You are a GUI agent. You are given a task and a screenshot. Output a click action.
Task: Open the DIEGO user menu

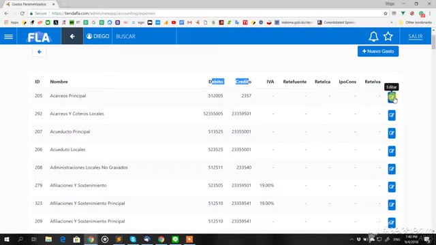click(x=97, y=36)
